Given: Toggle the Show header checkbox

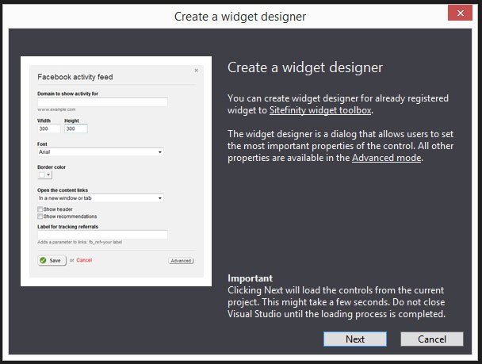Looking at the screenshot, I should coord(40,209).
